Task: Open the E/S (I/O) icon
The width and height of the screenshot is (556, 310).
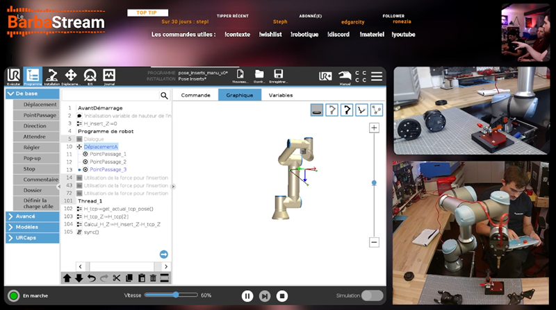Action: coord(90,77)
